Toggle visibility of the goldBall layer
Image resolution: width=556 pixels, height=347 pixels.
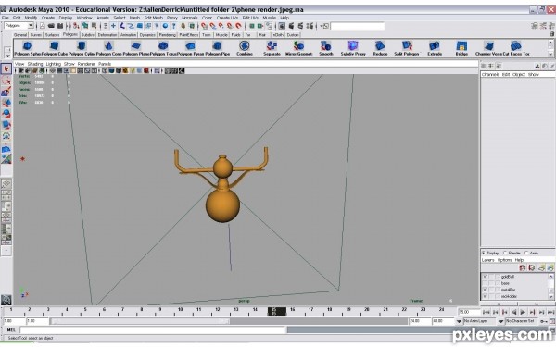(x=485, y=277)
